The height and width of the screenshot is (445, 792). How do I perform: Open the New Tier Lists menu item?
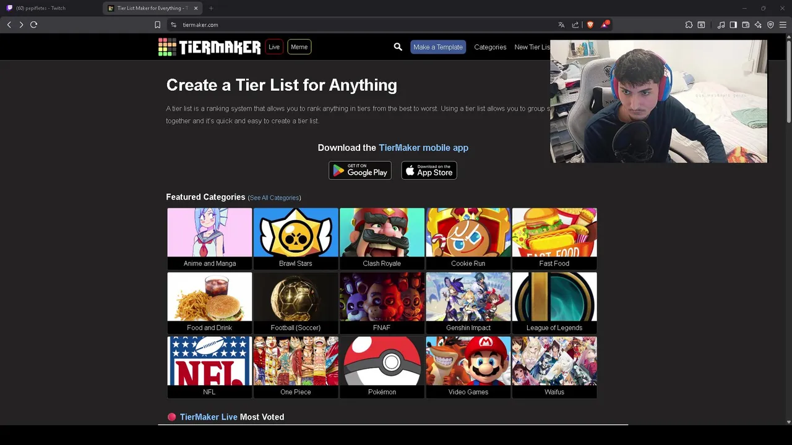point(532,47)
